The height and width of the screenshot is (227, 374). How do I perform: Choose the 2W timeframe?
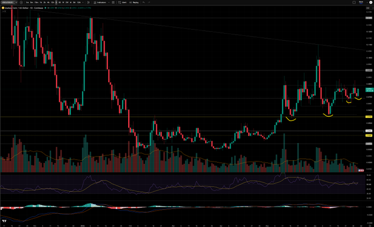click(67, 2)
